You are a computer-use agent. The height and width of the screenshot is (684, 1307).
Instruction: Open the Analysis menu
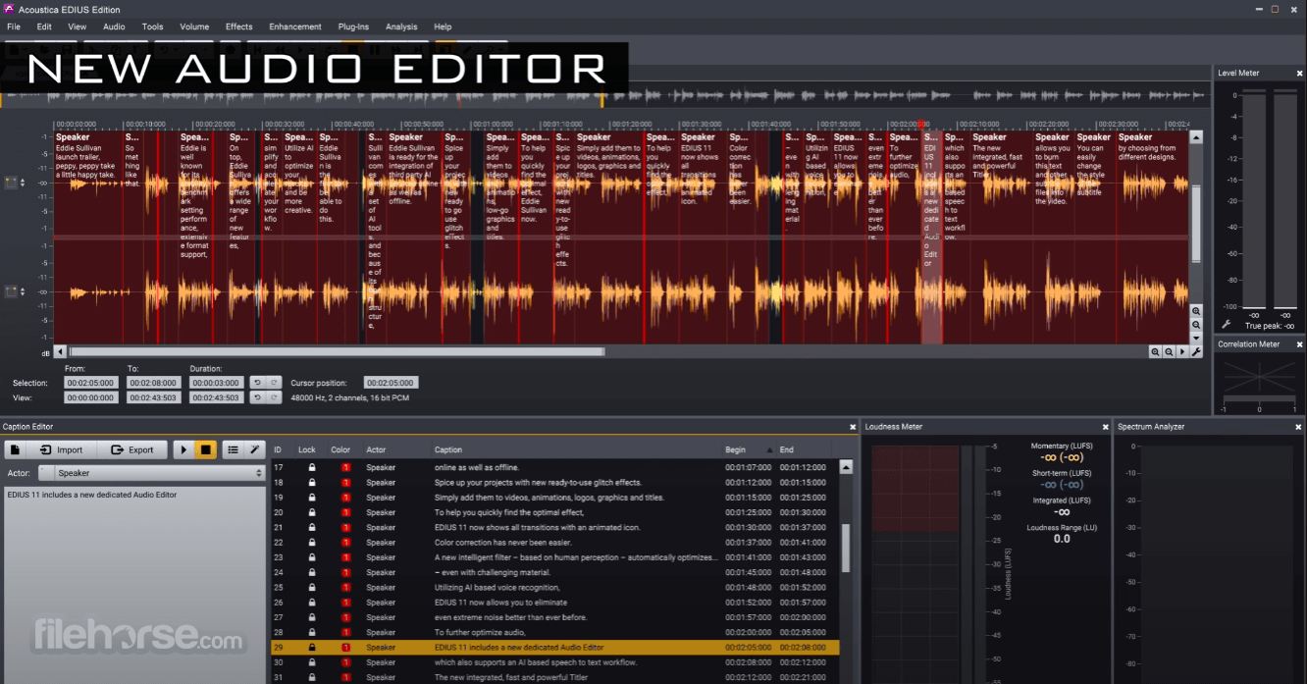(x=401, y=26)
